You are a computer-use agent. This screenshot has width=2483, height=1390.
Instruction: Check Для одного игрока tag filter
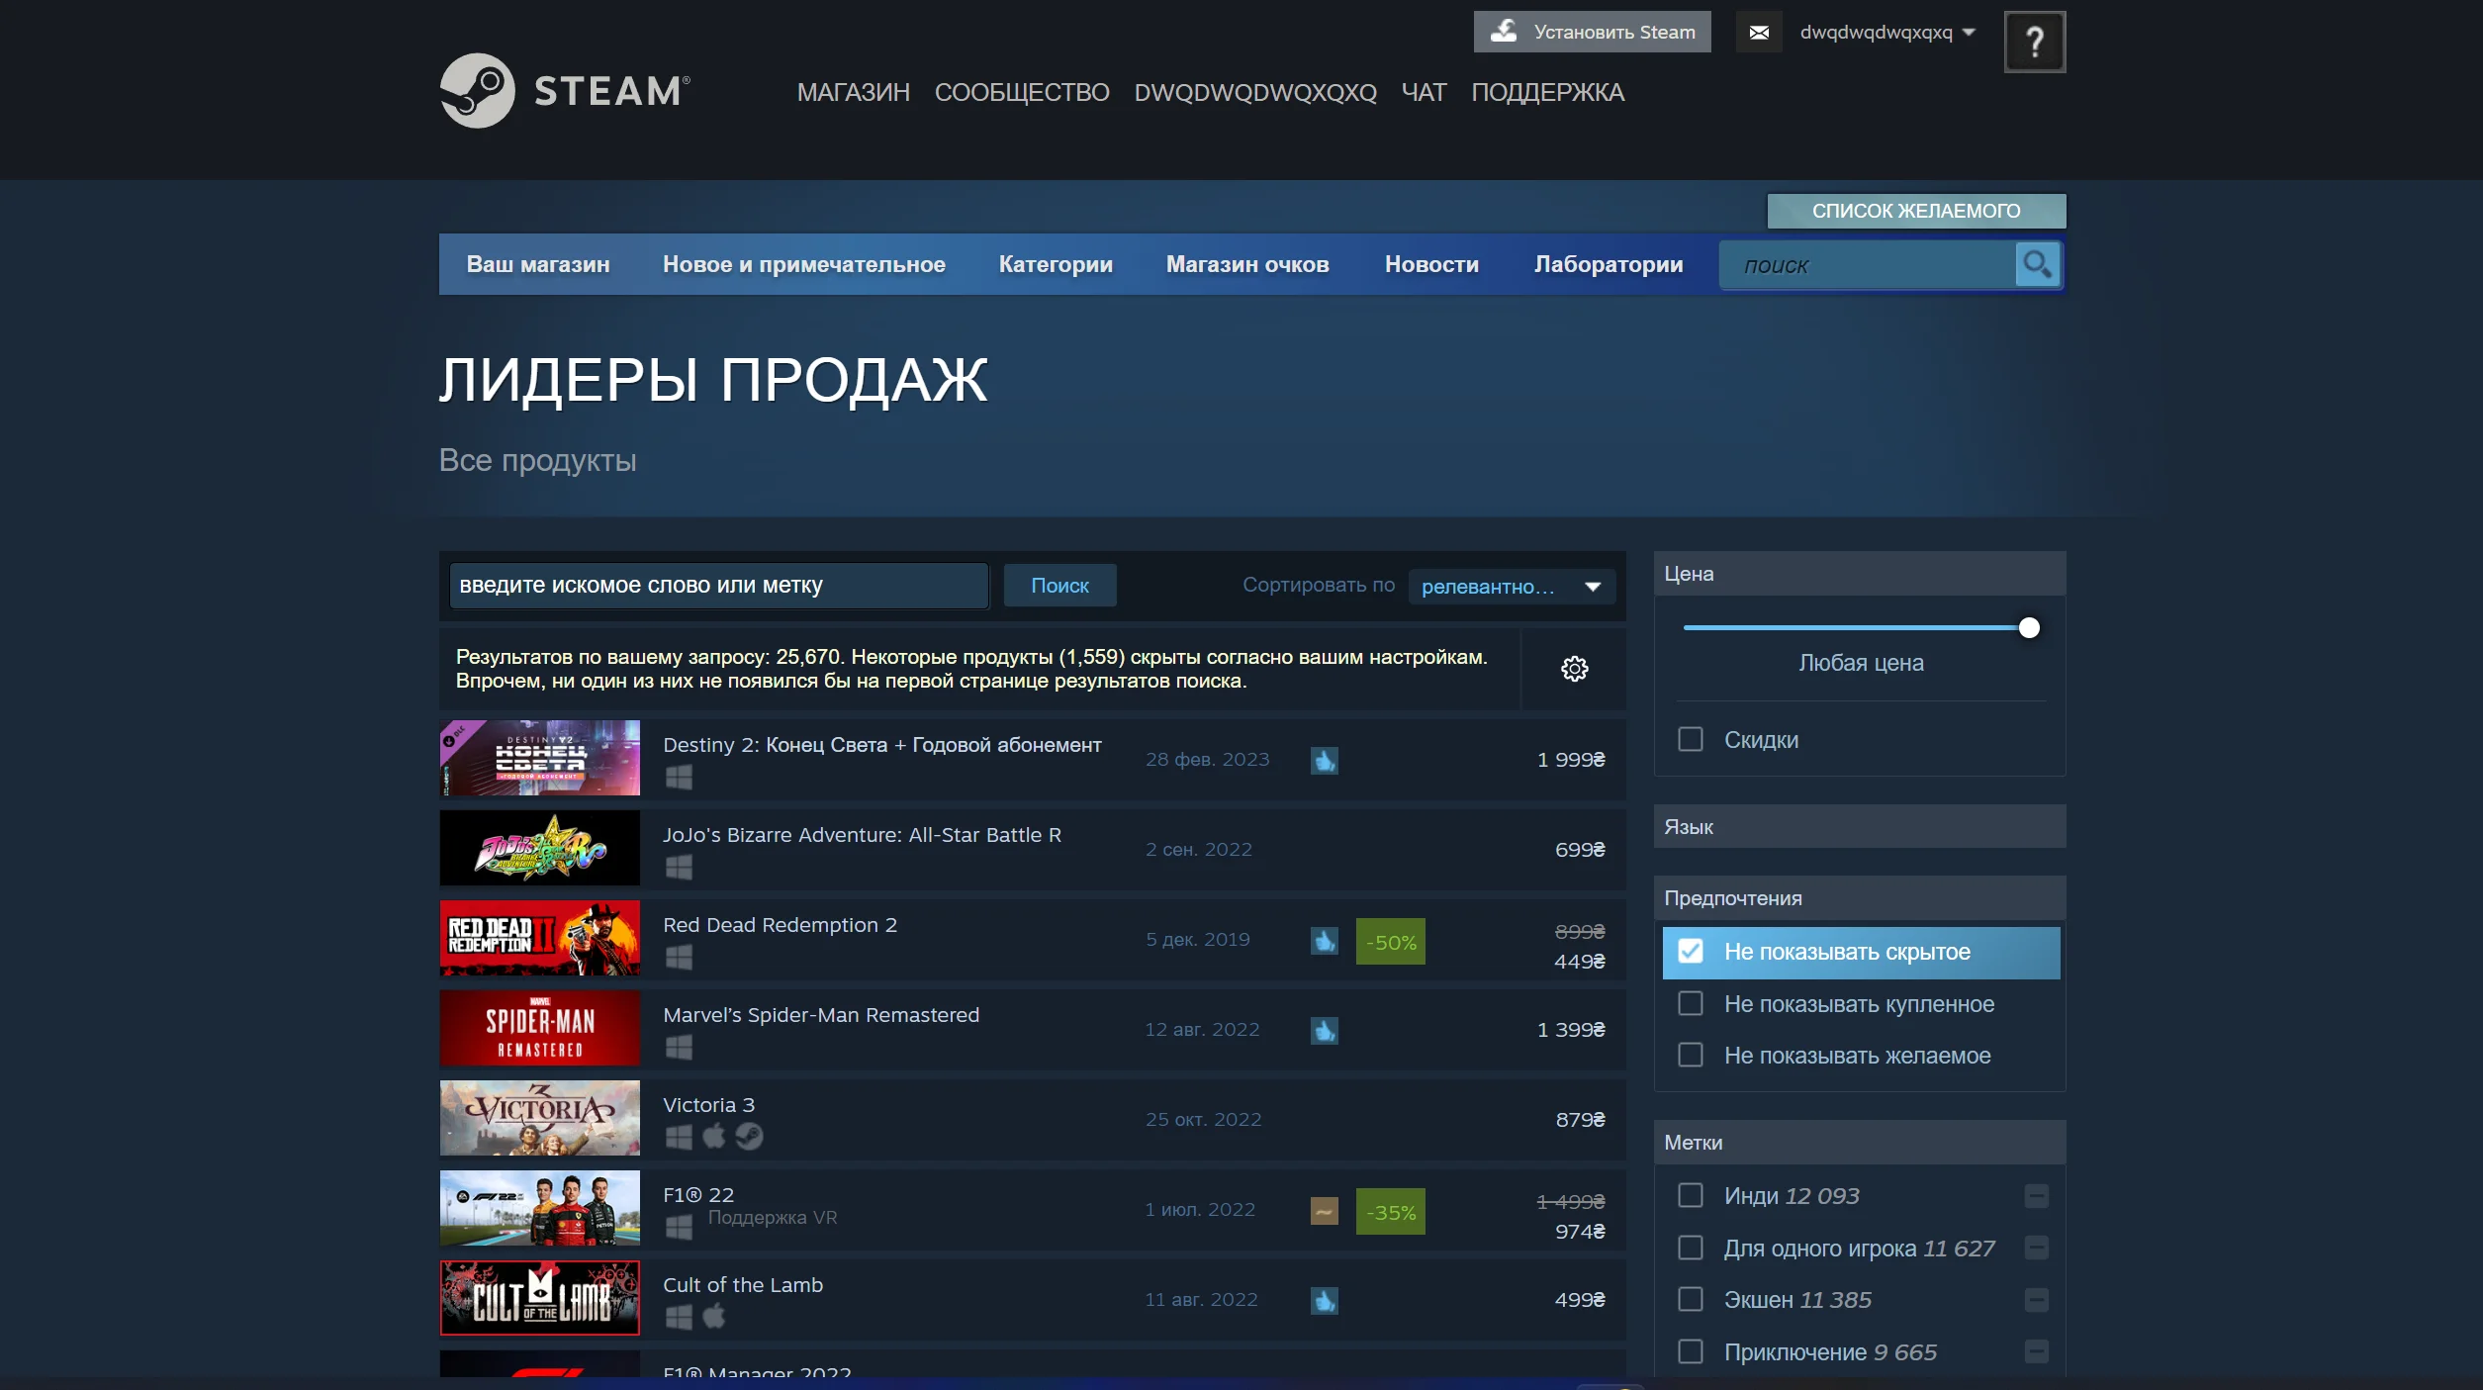[x=1691, y=1248]
